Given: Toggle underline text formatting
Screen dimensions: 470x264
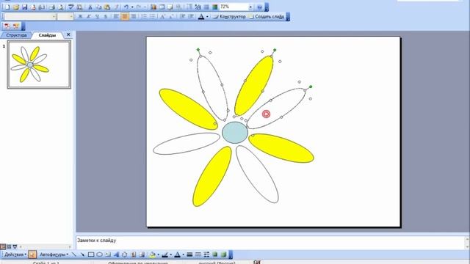Looking at the screenshot, I should 97,17.
